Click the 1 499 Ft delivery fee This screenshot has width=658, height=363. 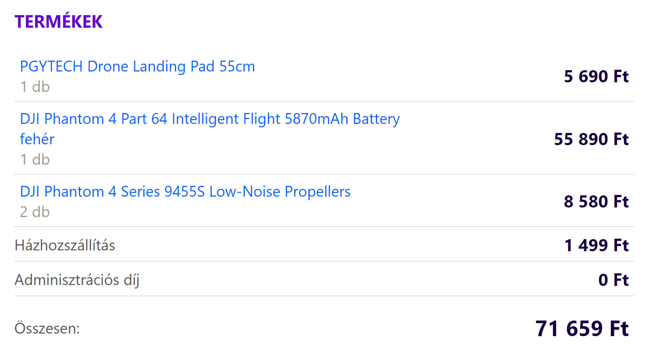pyautogui.click(x=597, y=246)
